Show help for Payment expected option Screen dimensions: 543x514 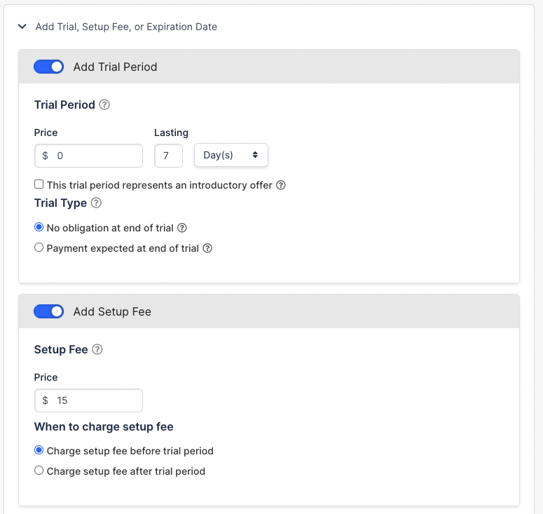[x=207, y=248]
